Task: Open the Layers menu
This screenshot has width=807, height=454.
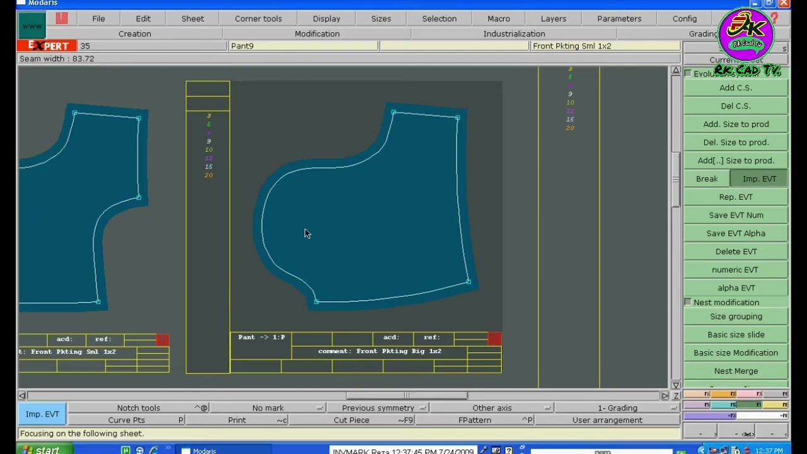Action: click(x=554, y=19)
